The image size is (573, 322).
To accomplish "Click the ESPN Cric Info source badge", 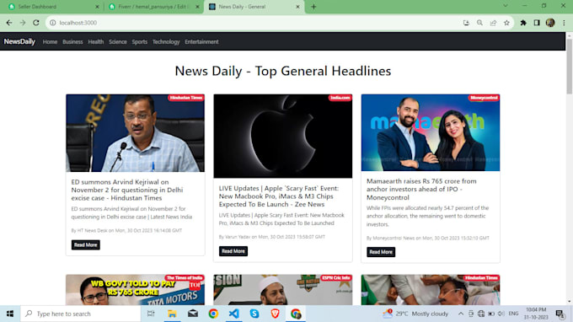I will point(336,278).
